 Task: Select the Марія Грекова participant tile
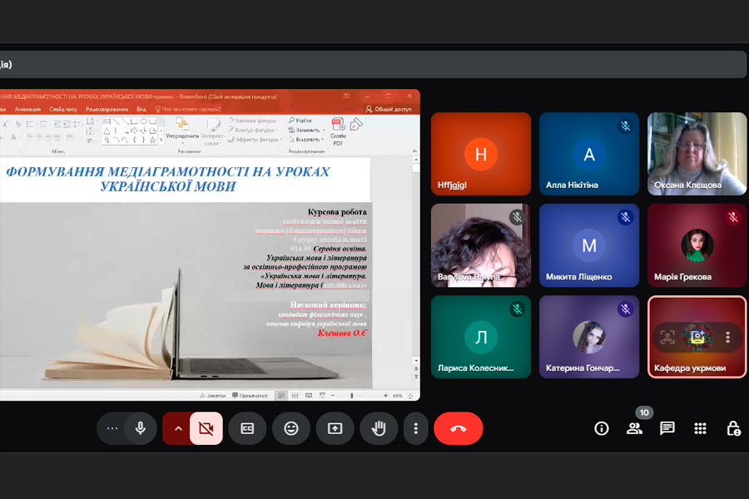[697, 245]
